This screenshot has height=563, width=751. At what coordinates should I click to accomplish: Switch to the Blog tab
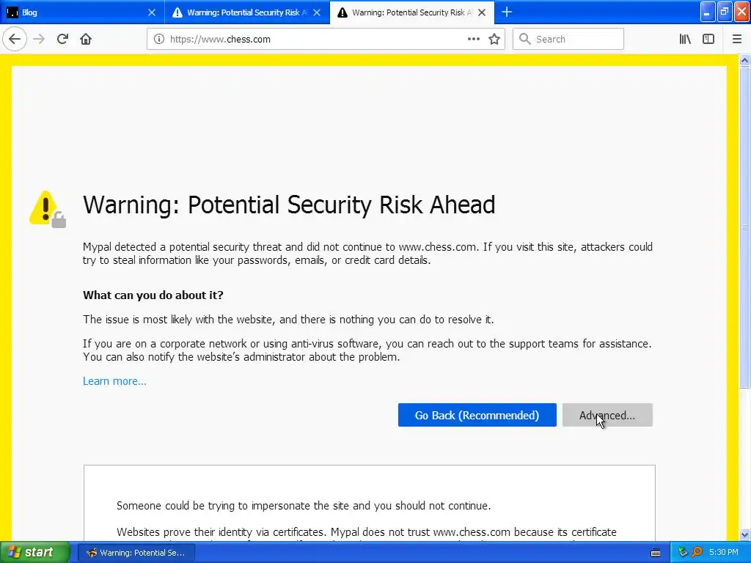pyautogui.click(x=81, y=12)
